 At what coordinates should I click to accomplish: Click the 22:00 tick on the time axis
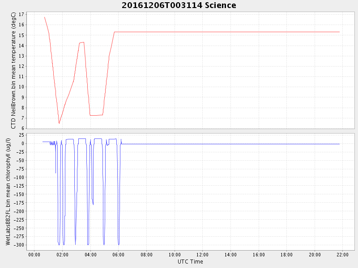(x=342, y=255)
